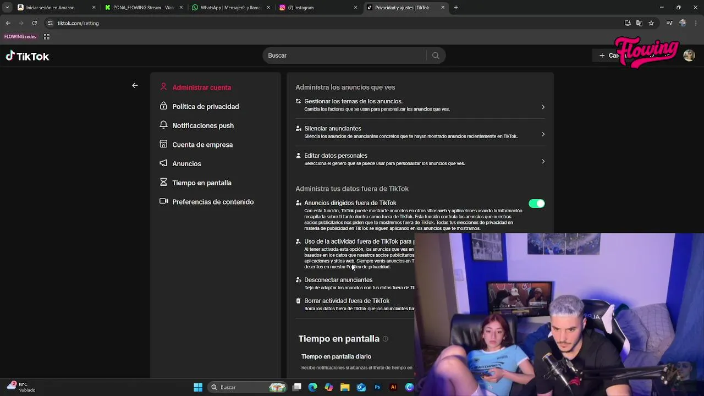Click the bell icon beside Notificaciones push
The height and width of the screenshot is (396, 704).
point(163,125)
